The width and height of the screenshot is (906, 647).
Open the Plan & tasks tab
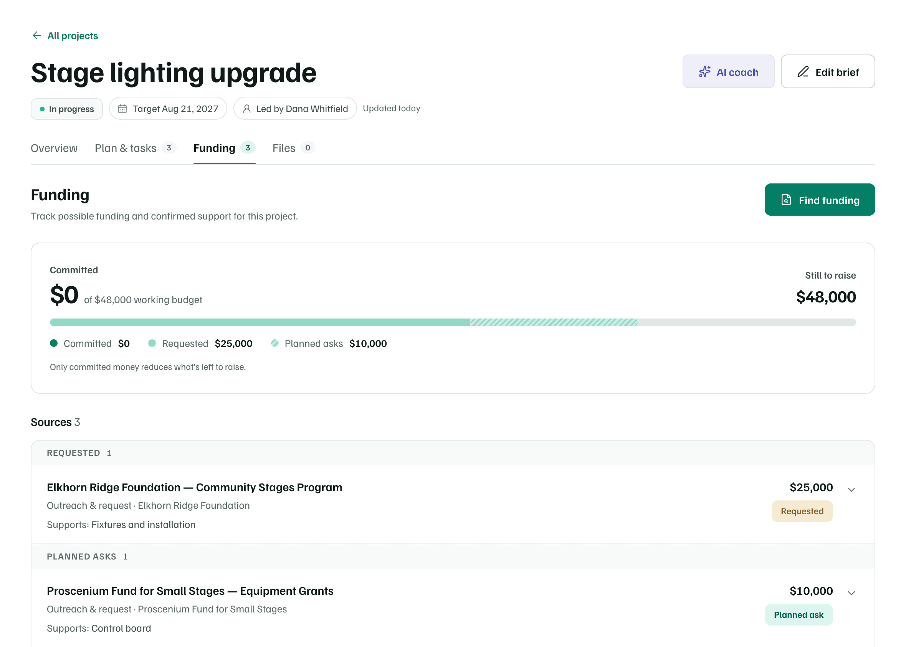click(x=135, y=148)
